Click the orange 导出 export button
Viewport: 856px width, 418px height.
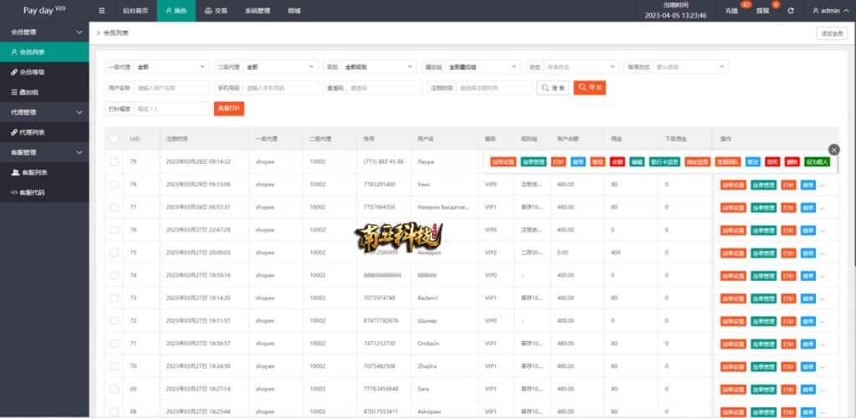coord(589,88)
